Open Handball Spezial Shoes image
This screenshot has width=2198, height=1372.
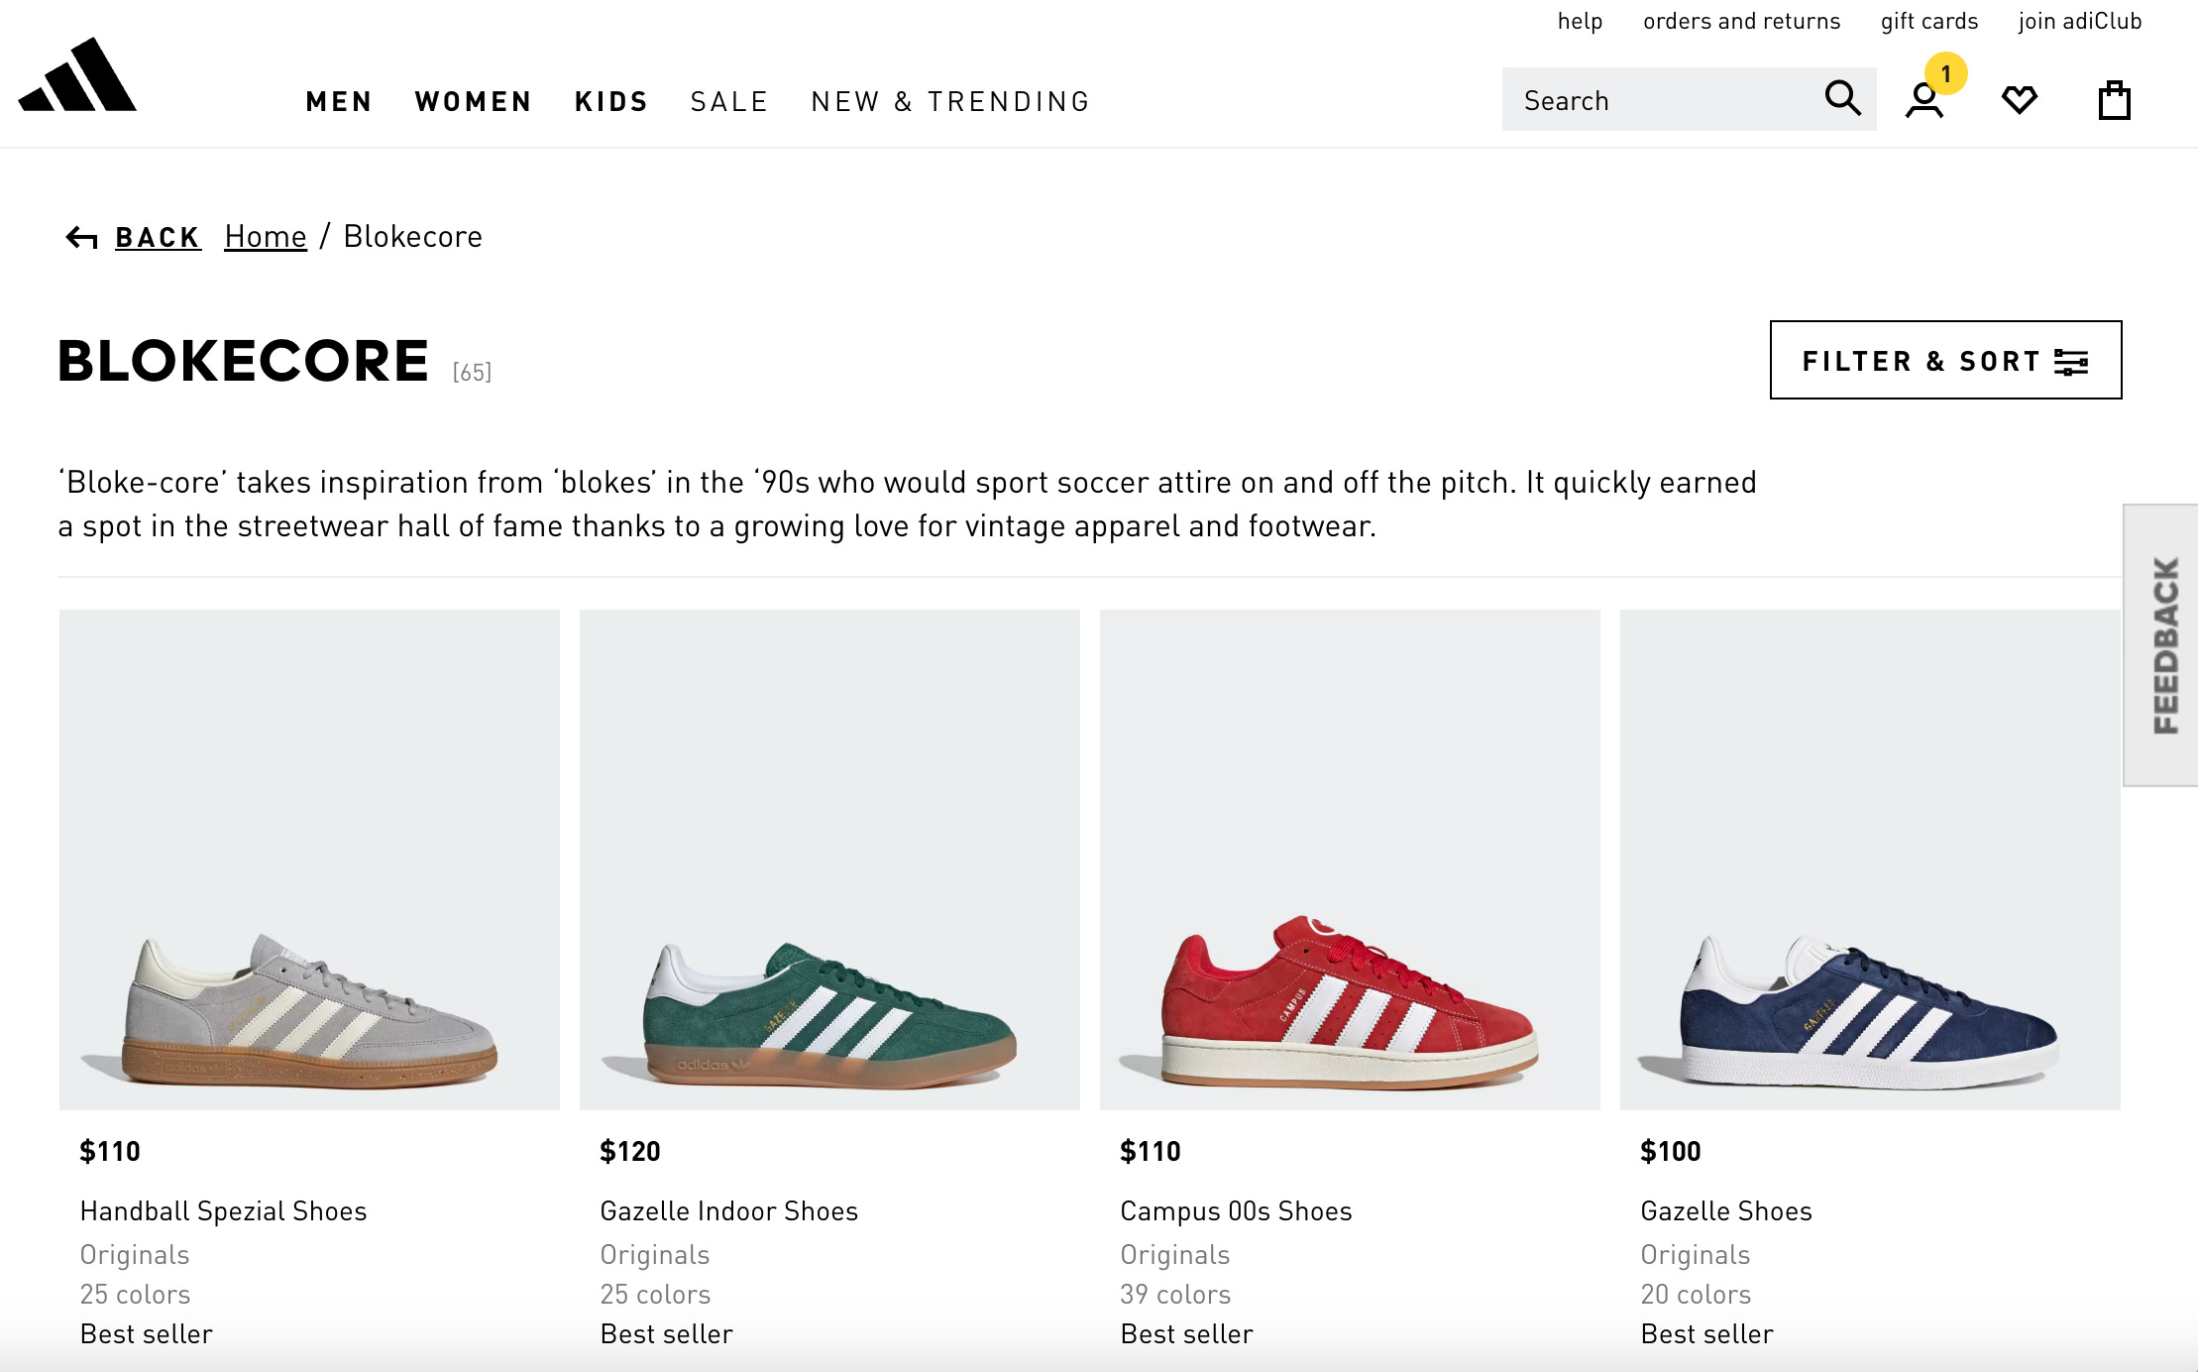coord(309,859)
